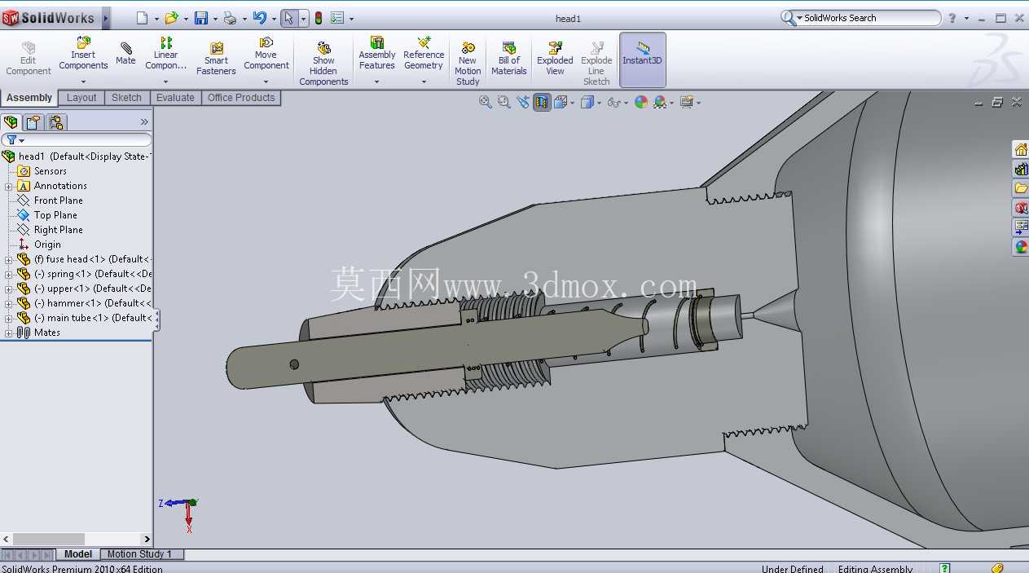Expand the spring<1> component

point(8,274)
